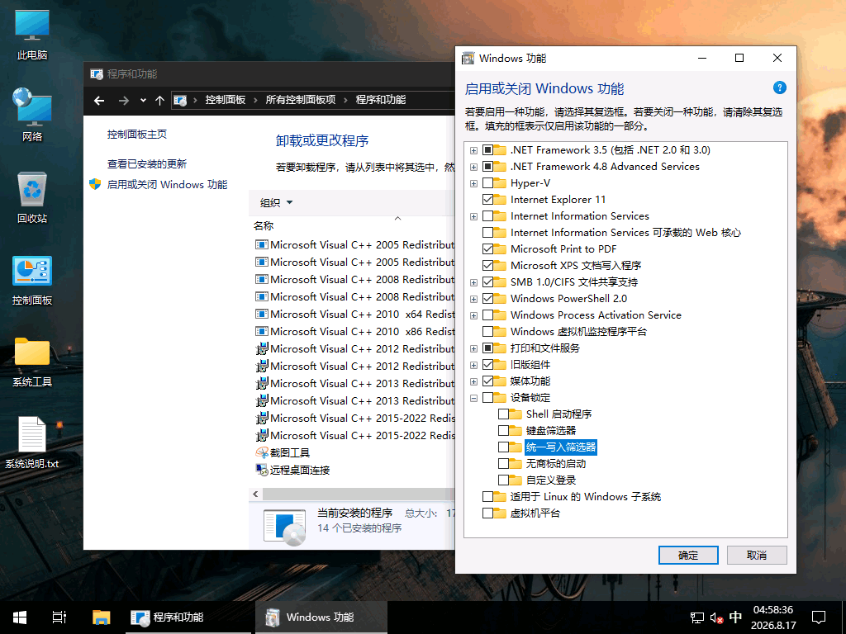Open the 查看已安装的更新 link

[x=147, y=164]
